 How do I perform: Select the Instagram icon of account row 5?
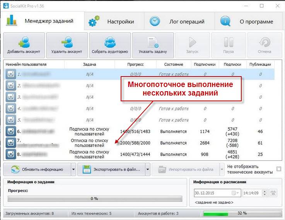coord(11,120)
